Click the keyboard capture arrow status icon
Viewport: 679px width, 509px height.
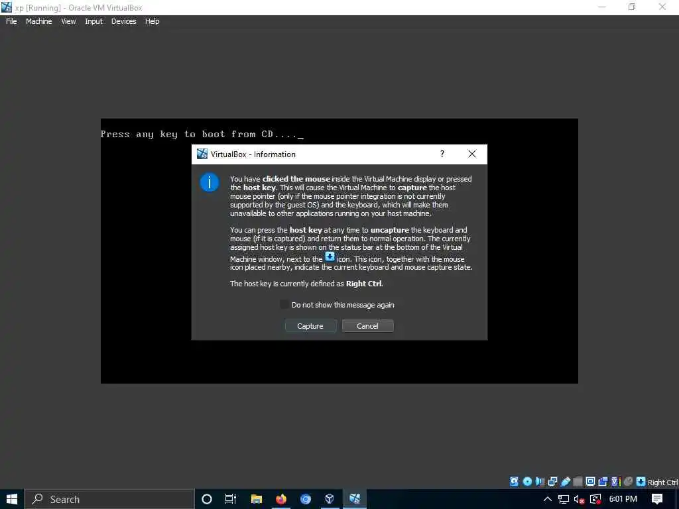tap(641, 482)
